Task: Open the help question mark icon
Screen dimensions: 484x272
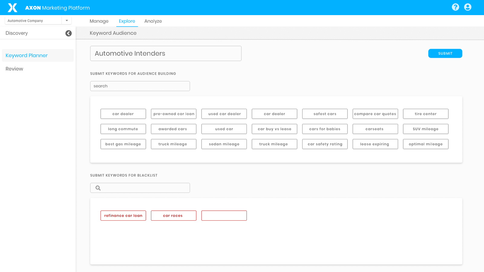Action: point(455,7)
